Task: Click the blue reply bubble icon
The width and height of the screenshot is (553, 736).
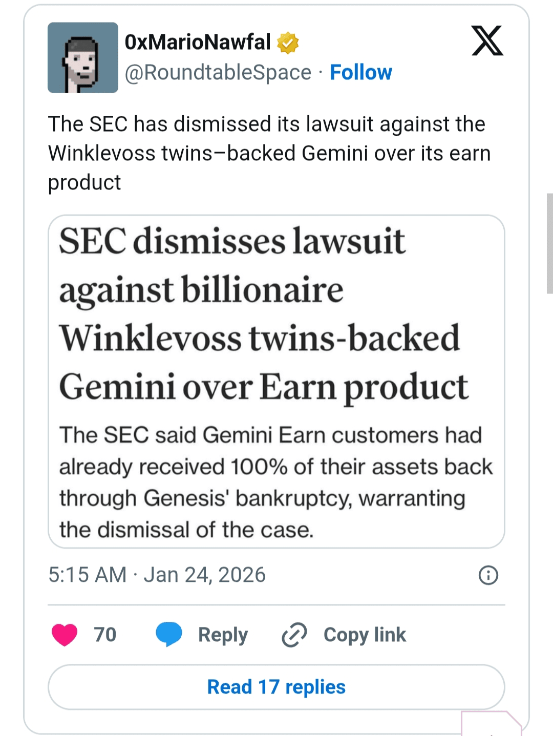Action: pyautogui.click(x=169, y=635)
